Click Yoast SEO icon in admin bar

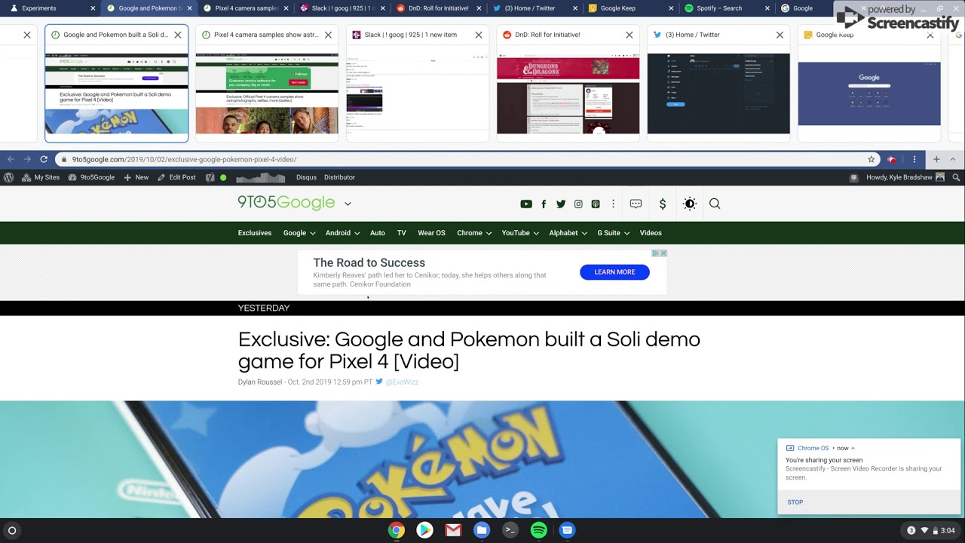(x=210, y=177)
